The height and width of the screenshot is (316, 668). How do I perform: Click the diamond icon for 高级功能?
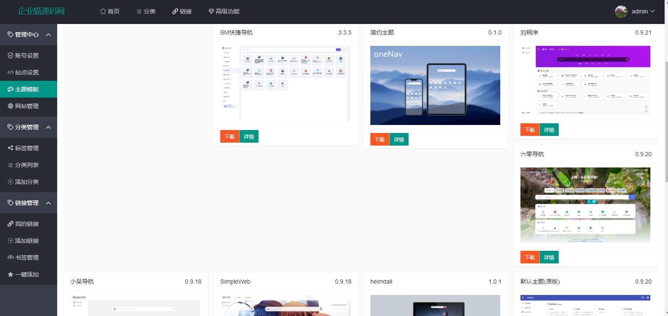pos(211,11)
